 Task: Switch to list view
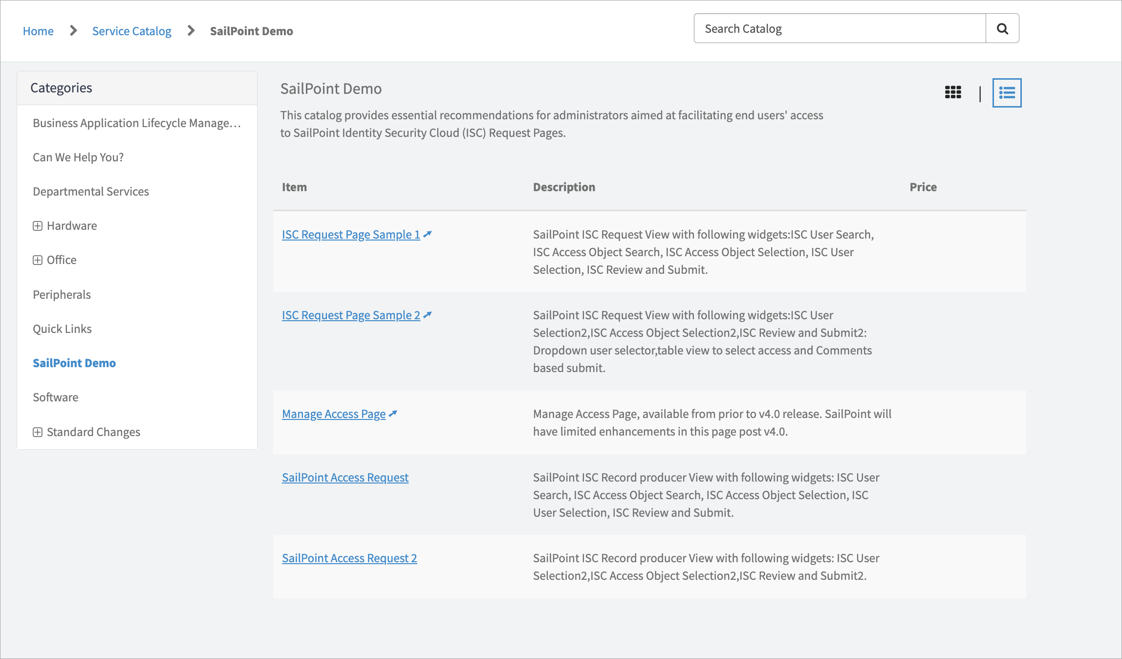[x=1007, y=92]
